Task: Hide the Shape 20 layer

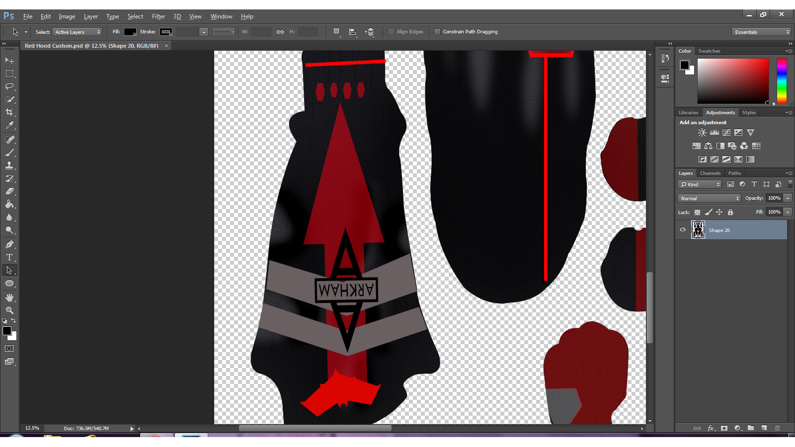Action: 683,230
